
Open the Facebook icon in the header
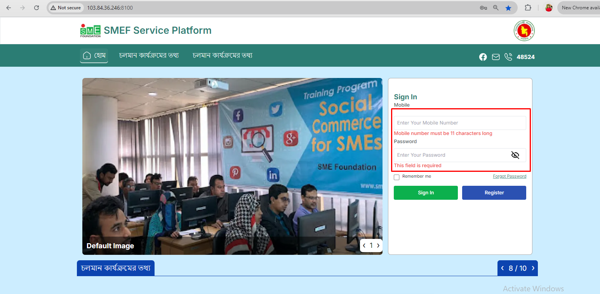pyautogui.click(x=483, y=57)
